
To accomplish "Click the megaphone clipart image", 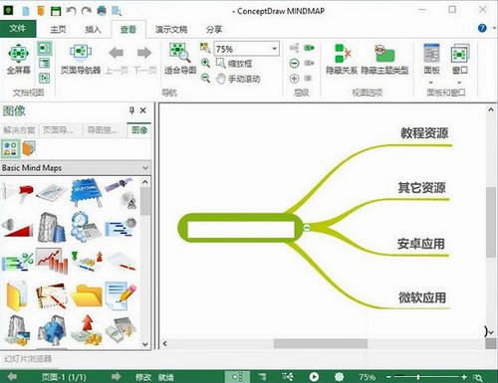I will (18, 193).
